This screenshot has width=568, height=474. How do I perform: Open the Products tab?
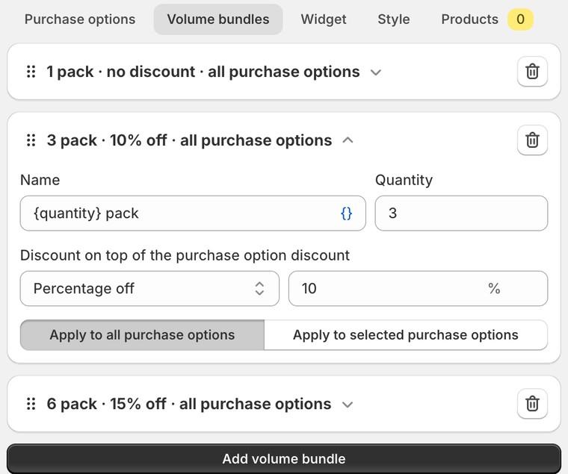pyautogui.click(x=487, y=19)
